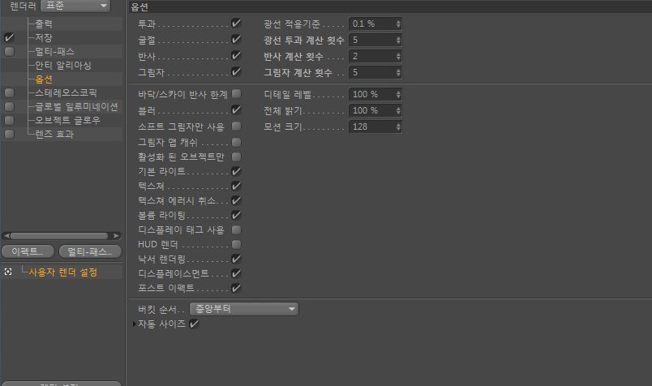Uncheck the 저장 checkmark in the list

click(9, 38)
